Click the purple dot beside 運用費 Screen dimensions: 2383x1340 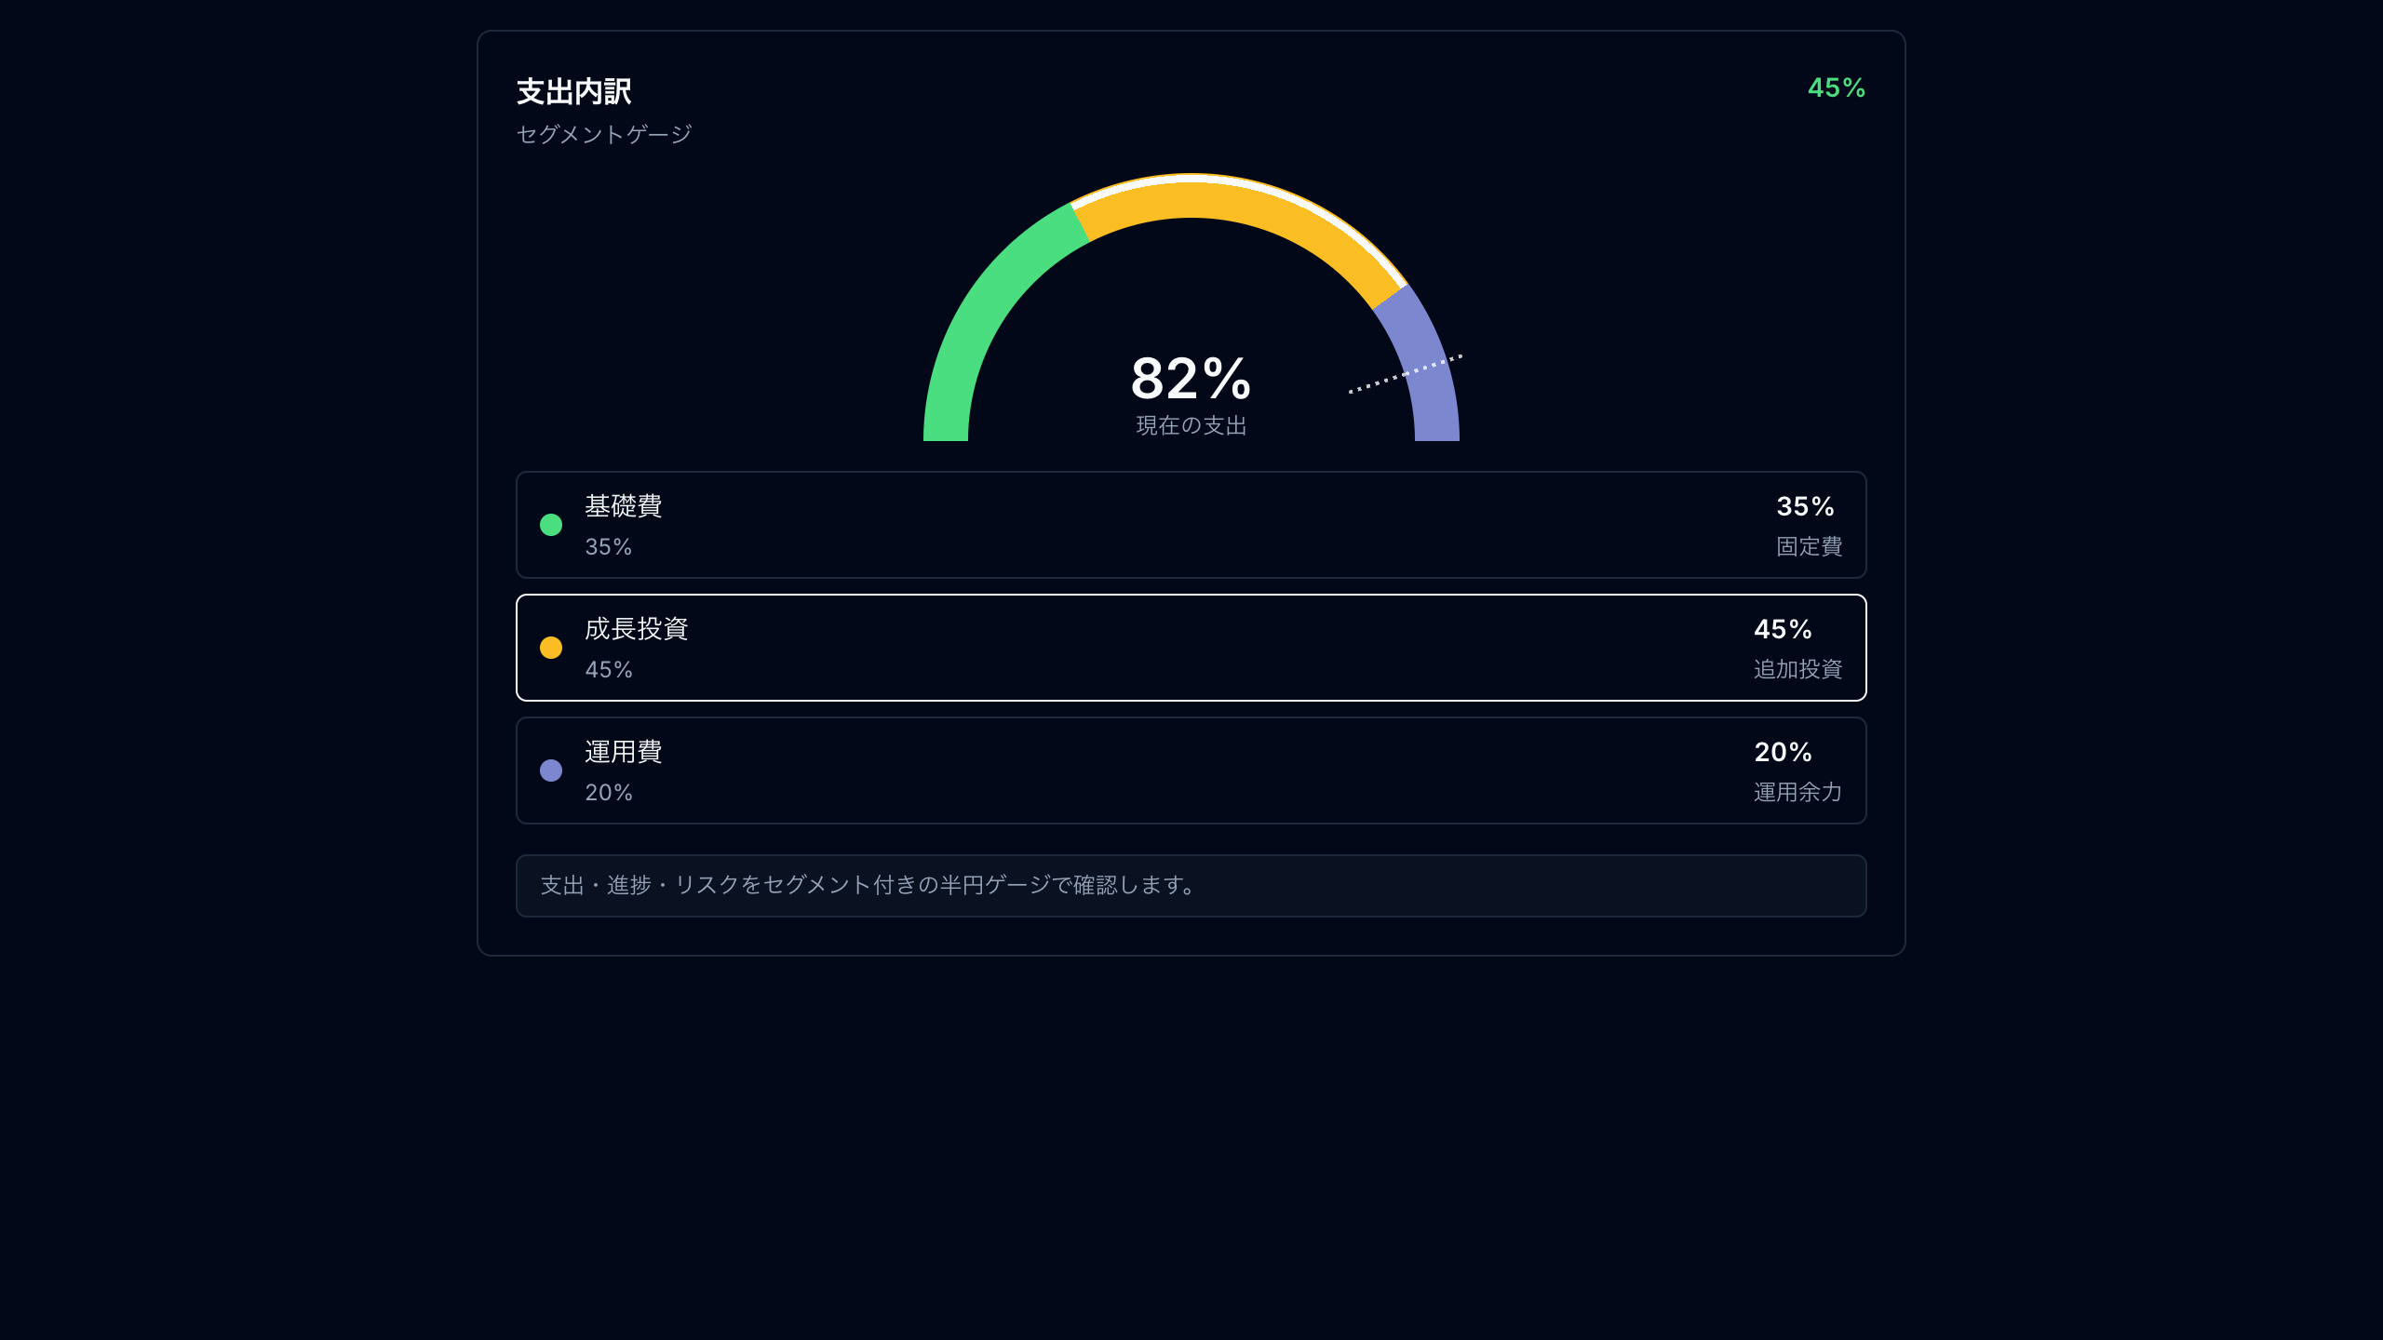click(551, 770)
